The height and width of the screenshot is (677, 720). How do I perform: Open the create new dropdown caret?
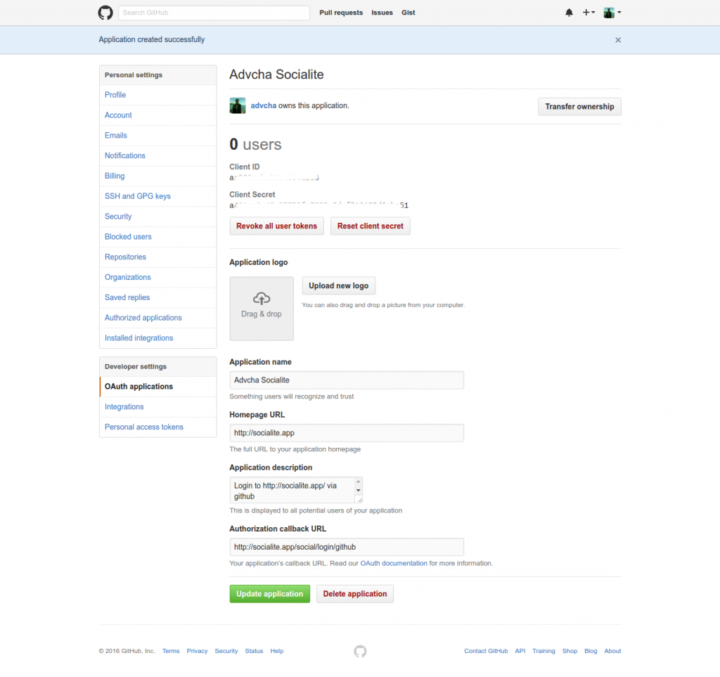(593, 12)
